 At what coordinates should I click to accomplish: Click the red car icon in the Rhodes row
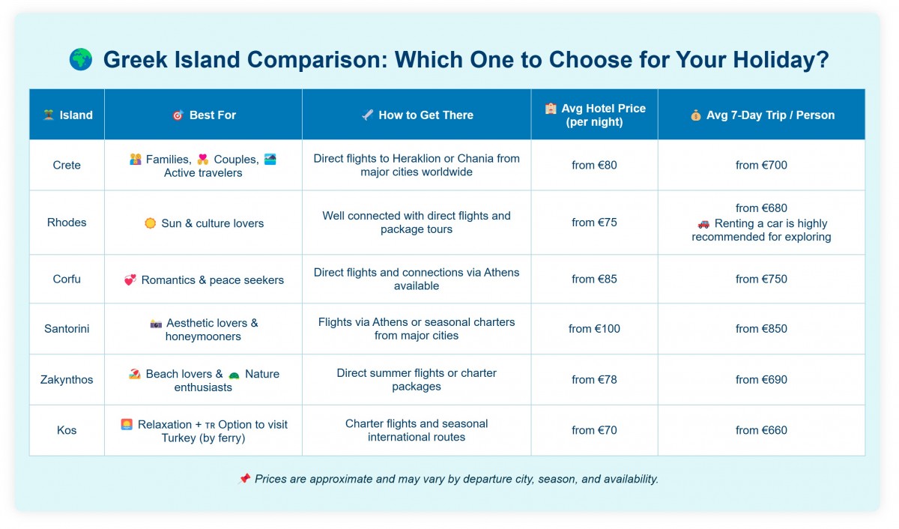[703, 223]
